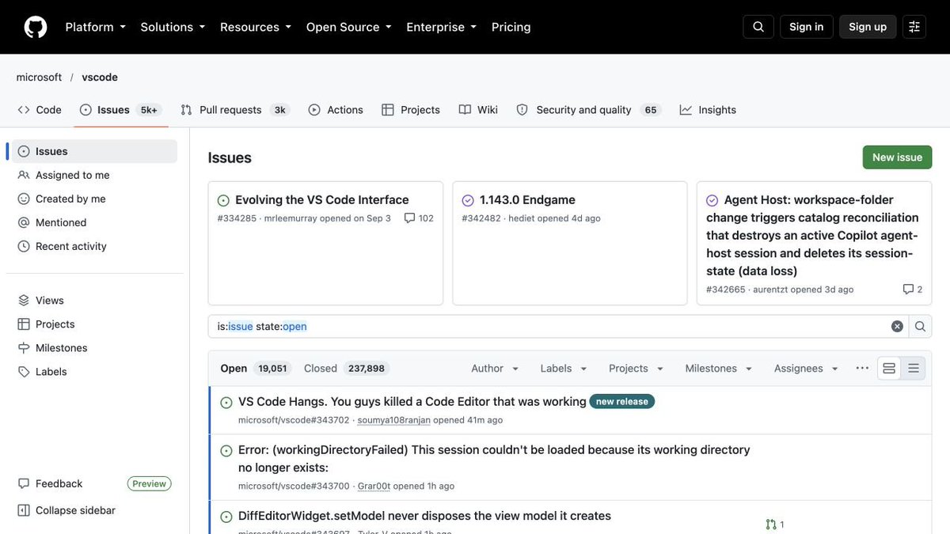Click the New issue button
Viewport: 950px width, 534px height.
[898, 157]
